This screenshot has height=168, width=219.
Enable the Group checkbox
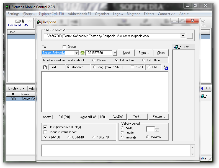pos(64,47)
